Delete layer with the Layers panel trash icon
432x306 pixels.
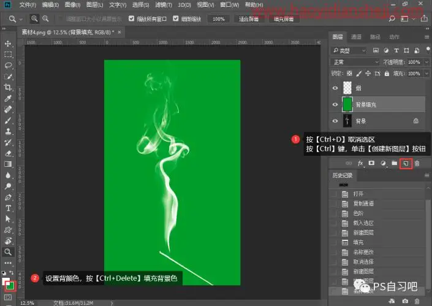coord(417,163)
